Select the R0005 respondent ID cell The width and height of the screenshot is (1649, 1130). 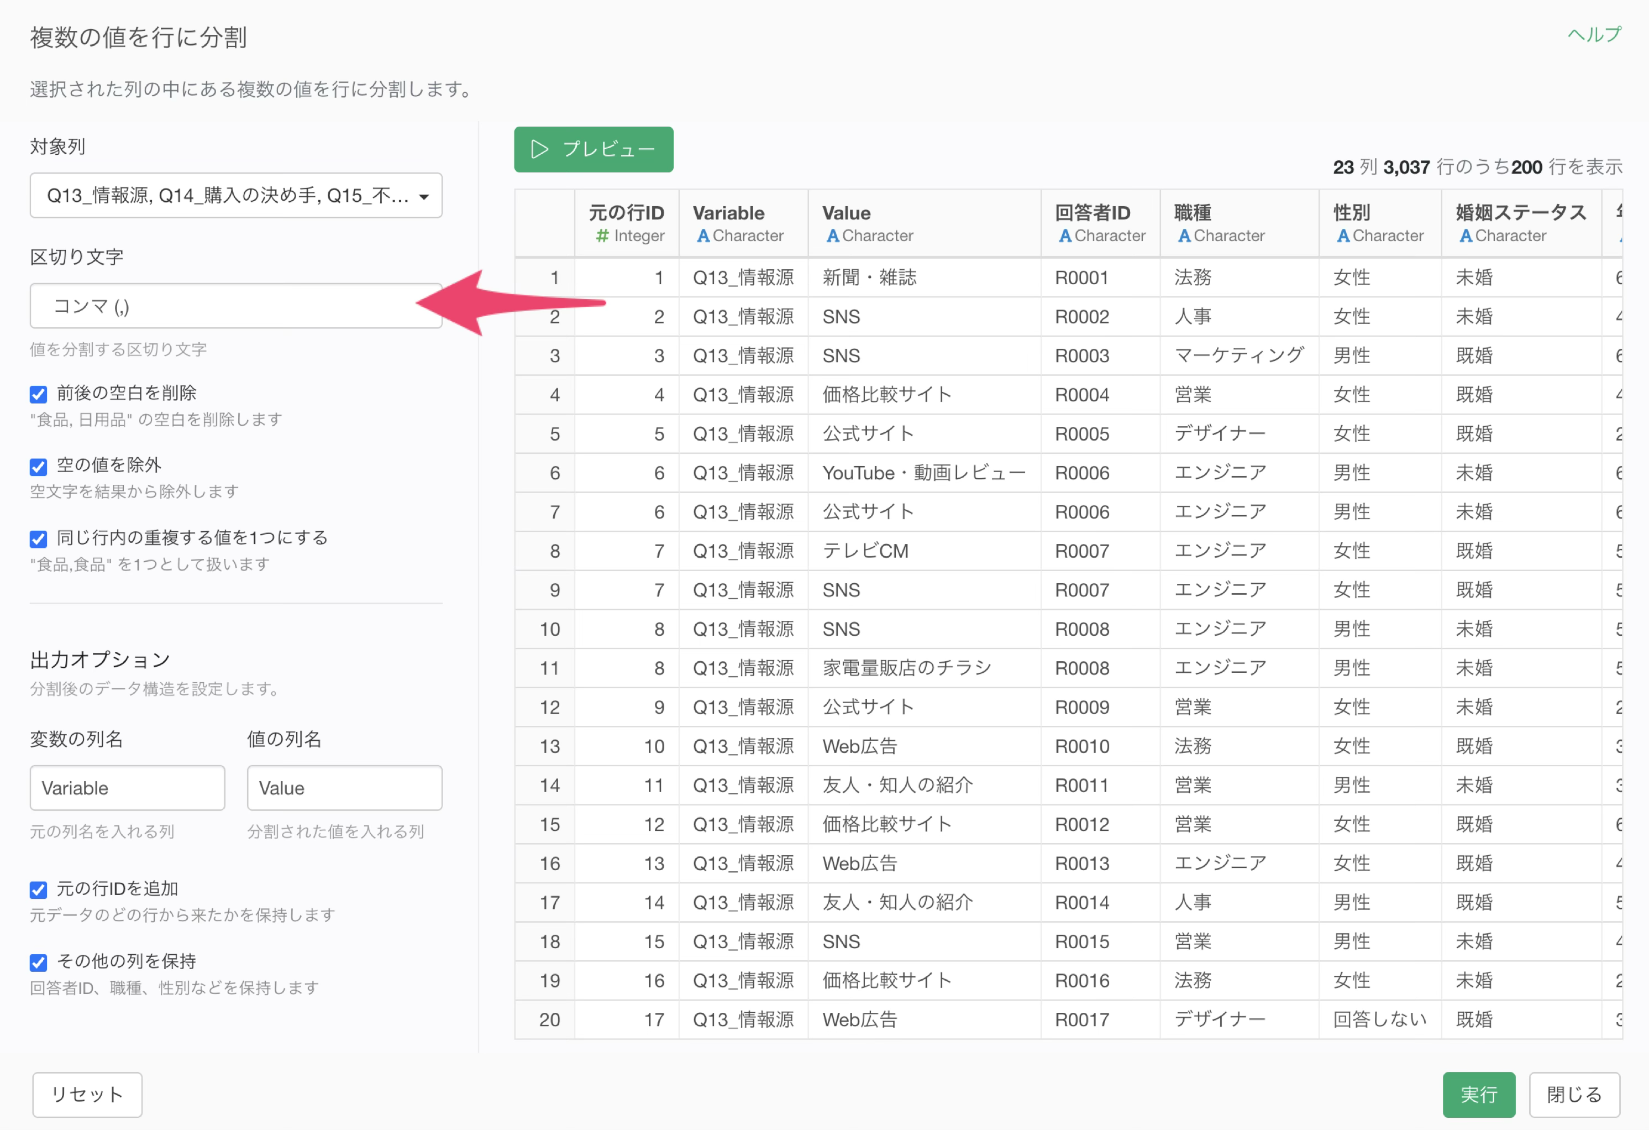coord(1100,433)
